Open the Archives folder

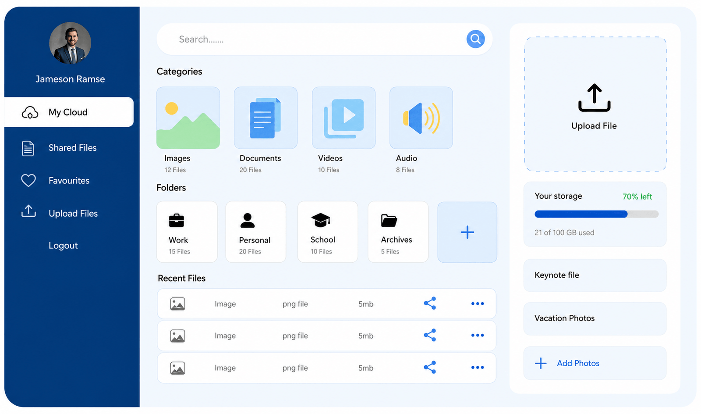(398, 232)
